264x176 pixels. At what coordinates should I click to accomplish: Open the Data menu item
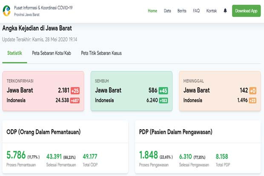point(167,11)
